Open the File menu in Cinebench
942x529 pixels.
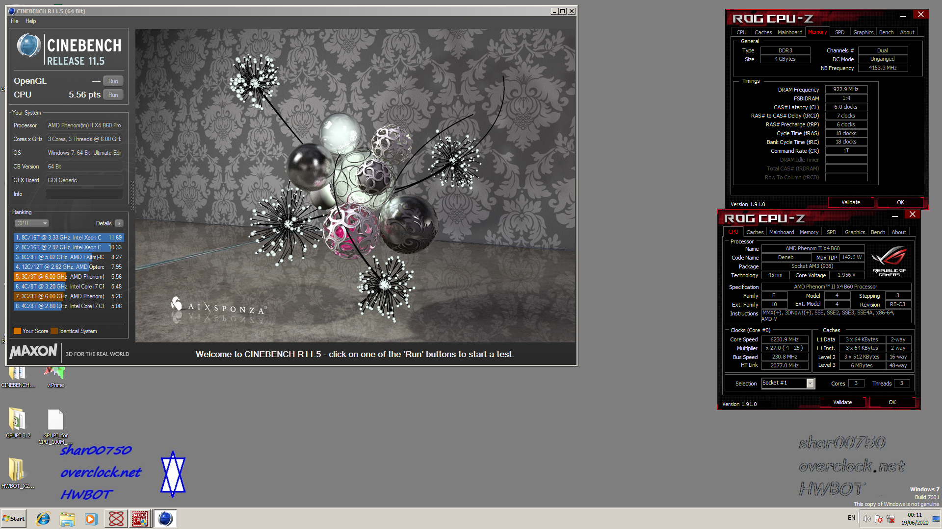coord(15,21)
